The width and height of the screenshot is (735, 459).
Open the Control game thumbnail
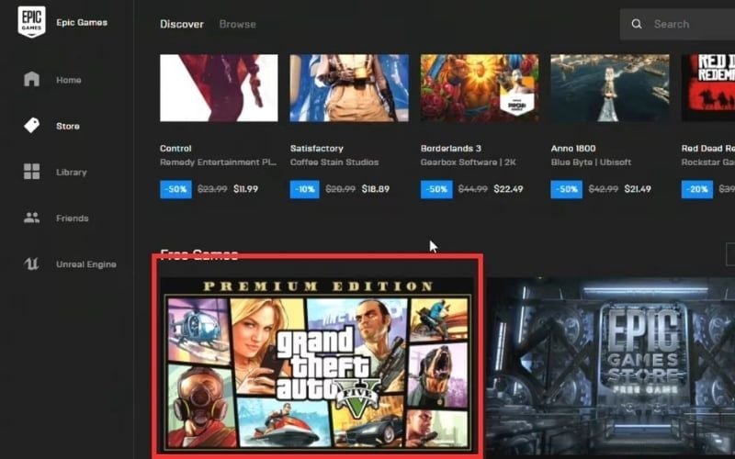tap(219, 88)
